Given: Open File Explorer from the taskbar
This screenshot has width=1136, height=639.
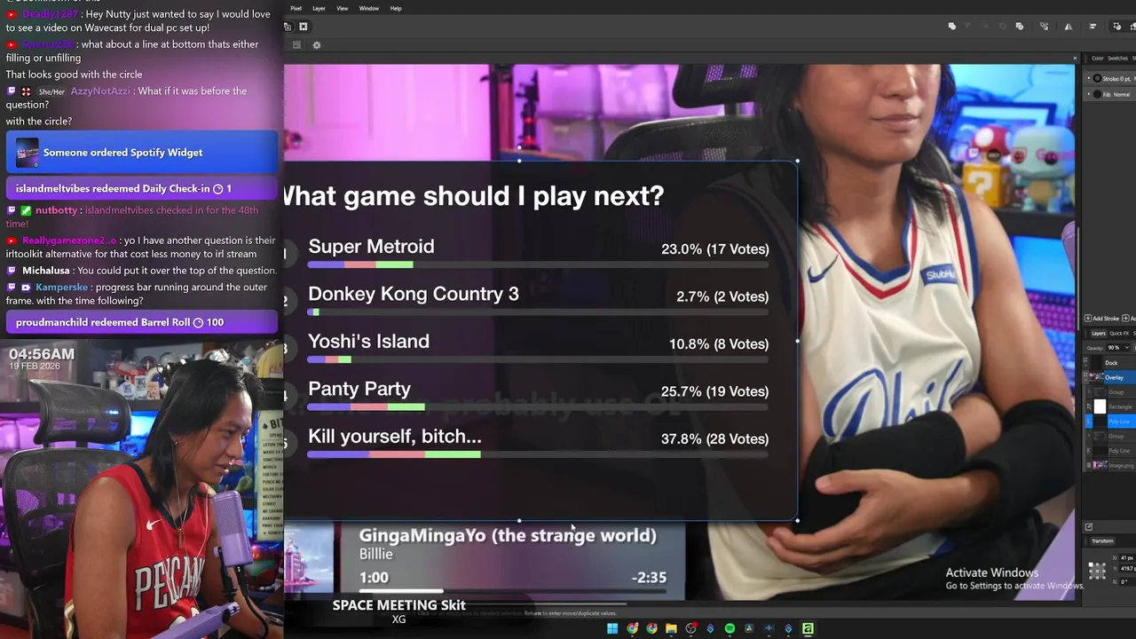Looking at the screenshot, I should [671, 628].
